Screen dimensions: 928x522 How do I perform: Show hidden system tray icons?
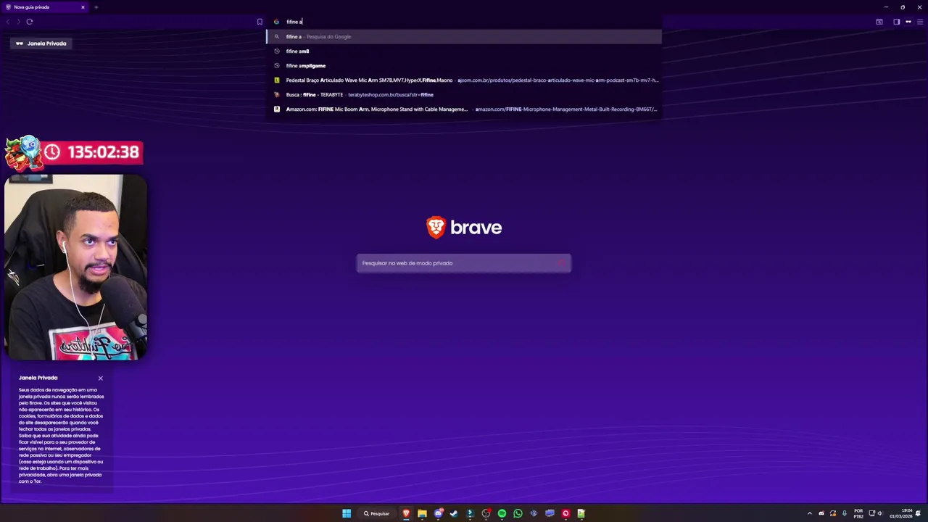click(810, 513)
